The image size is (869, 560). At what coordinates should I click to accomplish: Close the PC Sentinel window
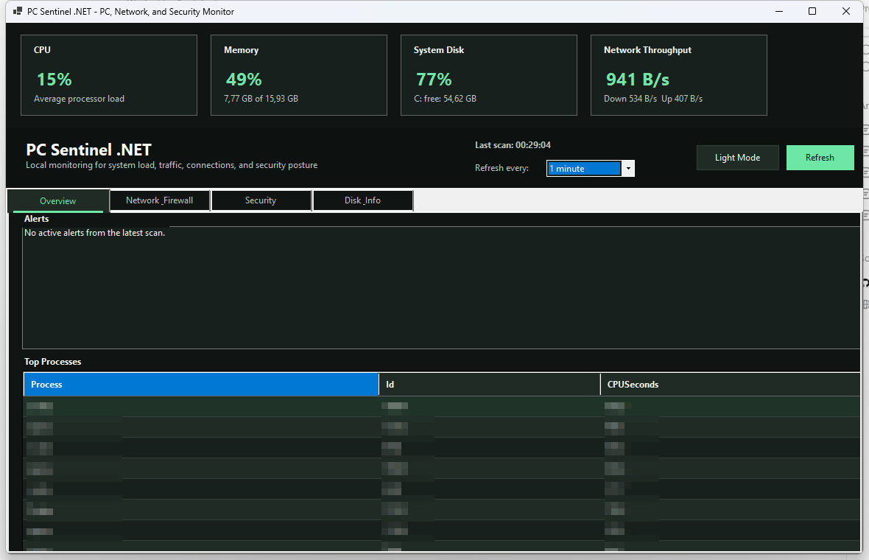[845, 11]
